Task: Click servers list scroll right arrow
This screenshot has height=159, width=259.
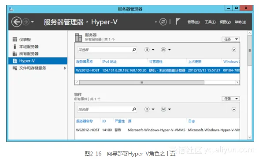Action: 237,82
